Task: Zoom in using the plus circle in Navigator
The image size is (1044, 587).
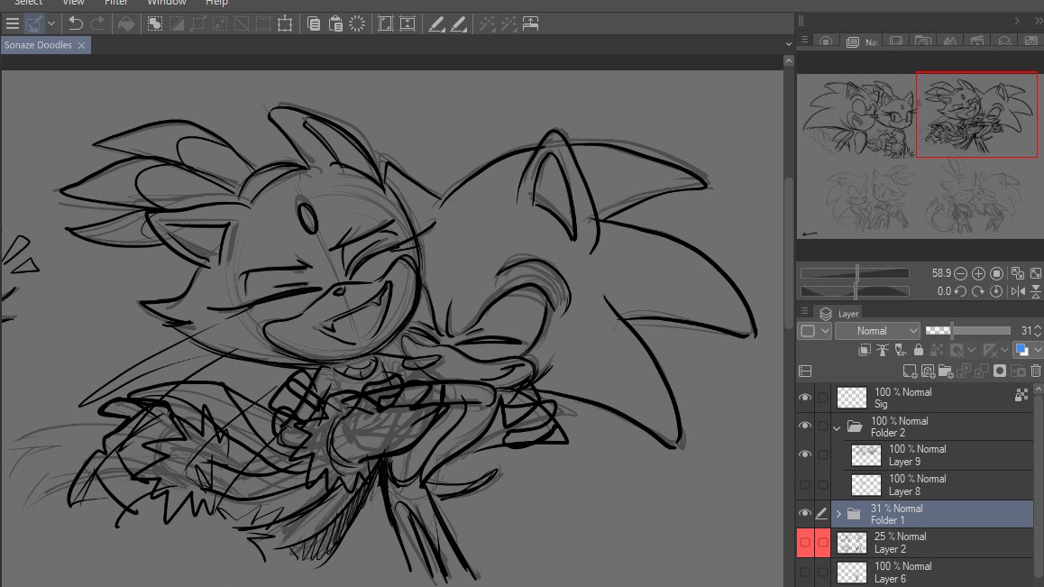Action: (978, 273)
